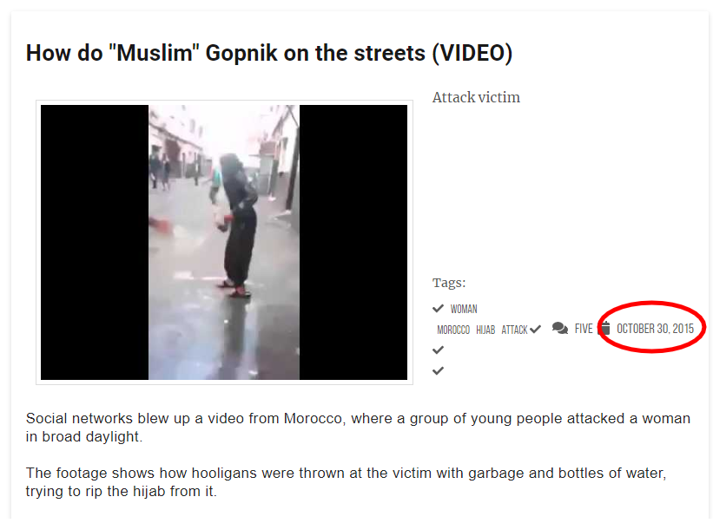Open the MOROCCO tag
This screenshot has height=523, width=713.
coord(453,330)
